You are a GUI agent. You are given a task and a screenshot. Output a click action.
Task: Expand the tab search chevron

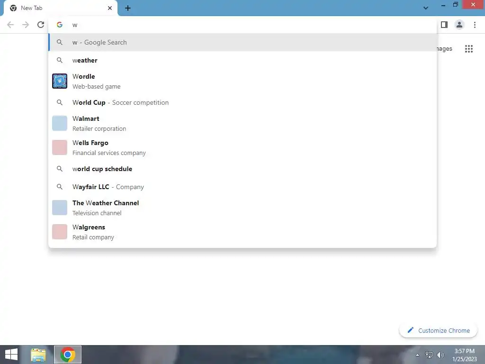426,8
